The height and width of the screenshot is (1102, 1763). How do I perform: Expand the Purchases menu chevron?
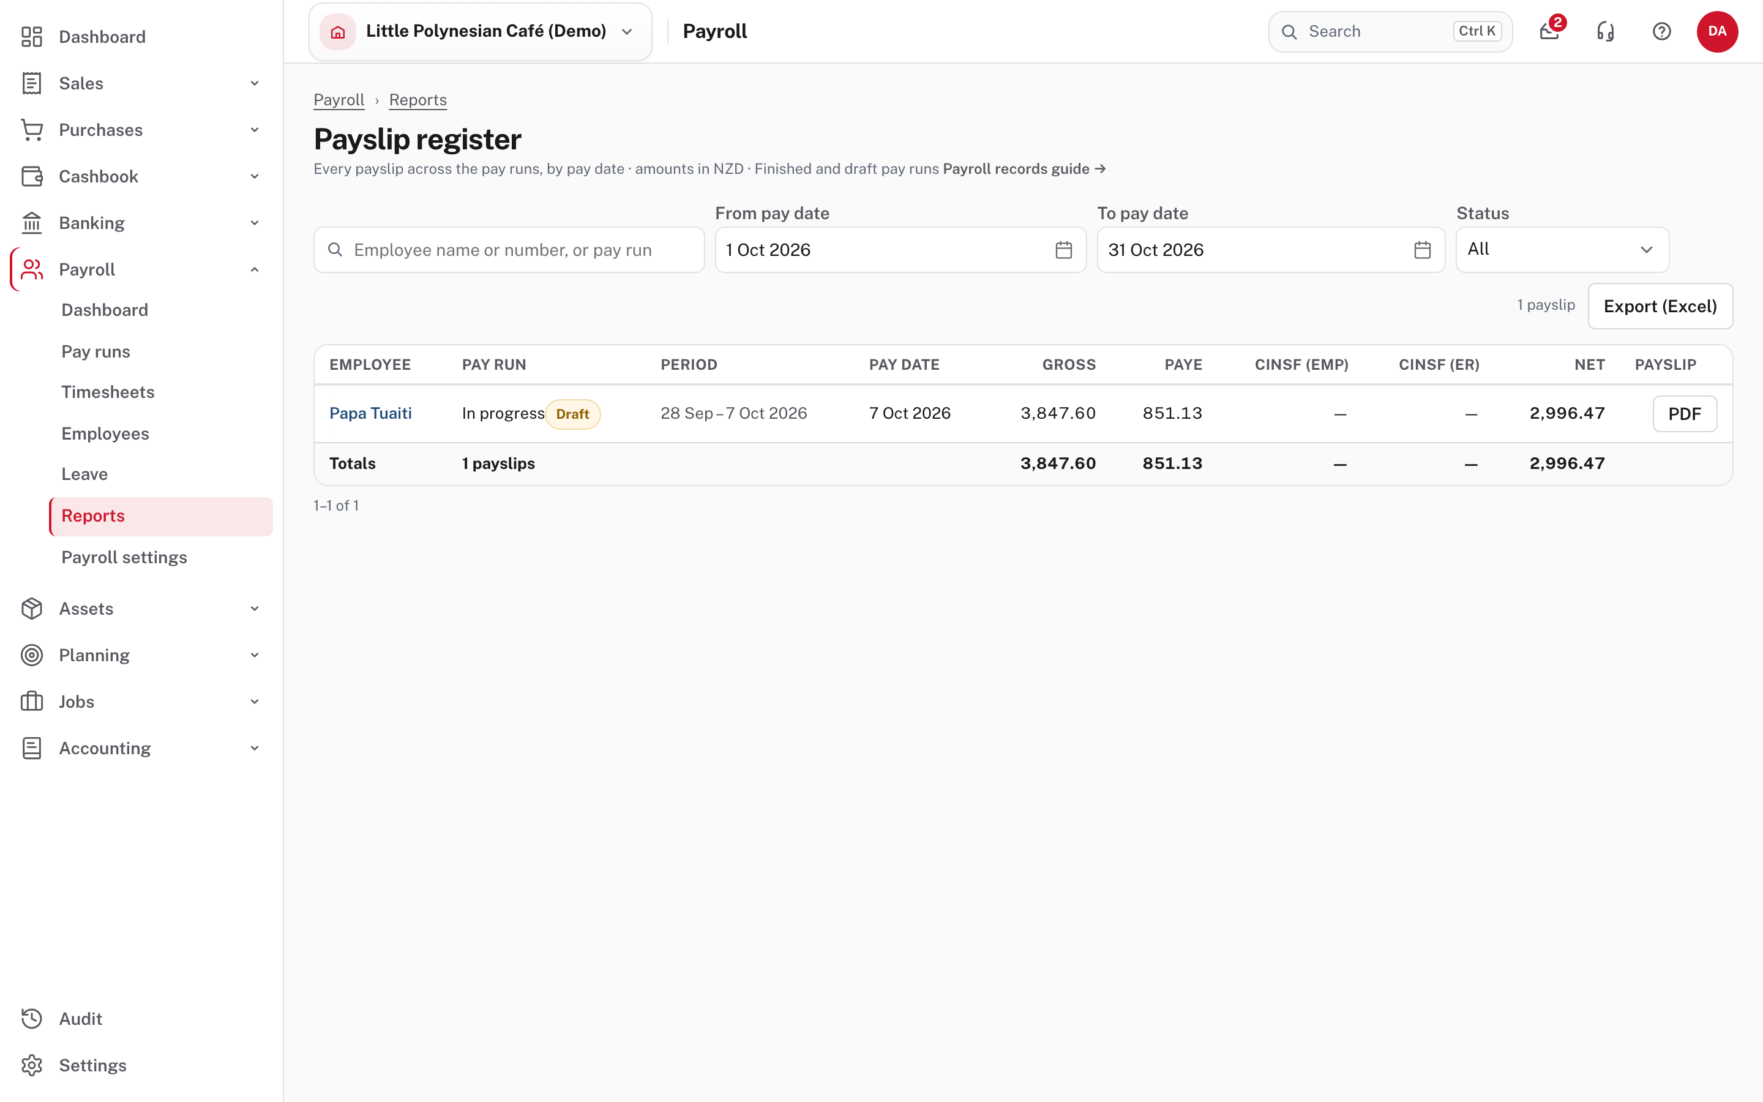(x=254, y=130)
